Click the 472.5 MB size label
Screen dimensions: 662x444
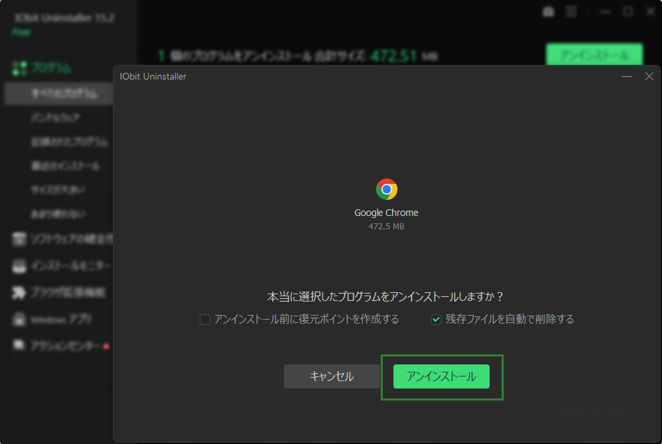(386, 227)
